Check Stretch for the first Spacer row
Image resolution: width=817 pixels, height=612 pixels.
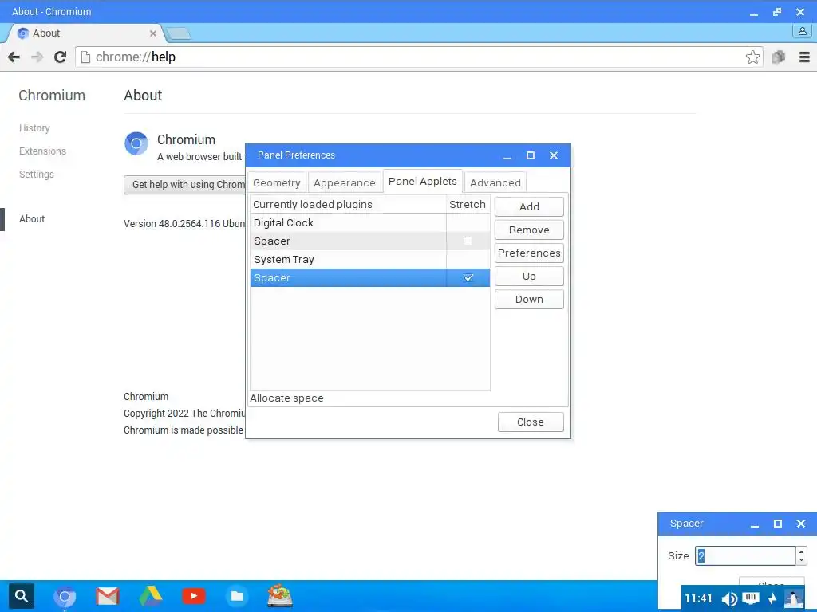(468, 241)
